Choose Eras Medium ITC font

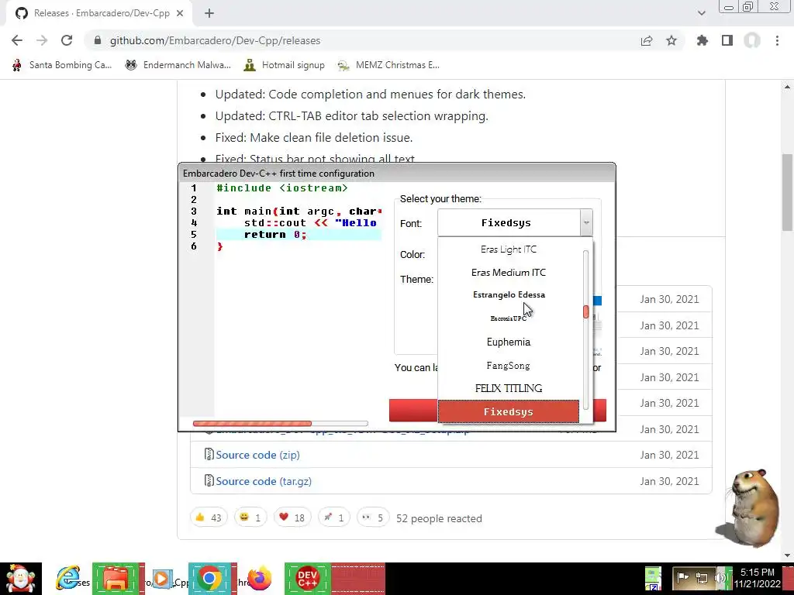click(509, 272)
